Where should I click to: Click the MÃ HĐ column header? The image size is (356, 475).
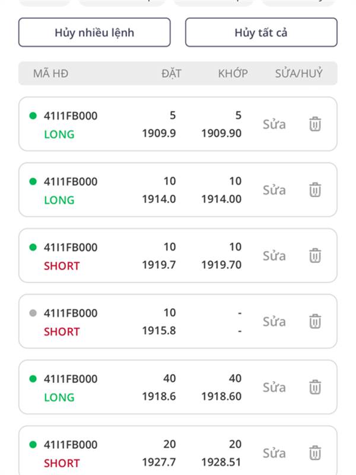click(x=50, y=74)
